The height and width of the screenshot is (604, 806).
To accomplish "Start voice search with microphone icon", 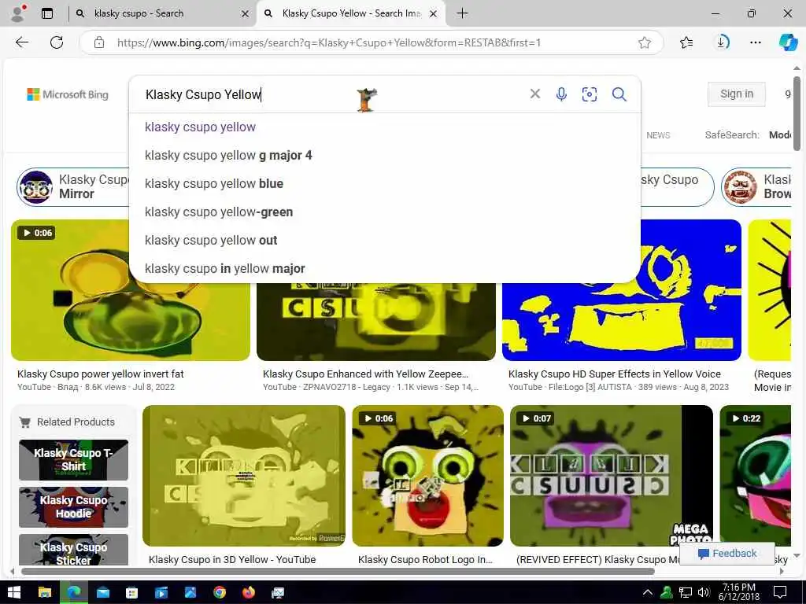I will pos(561,94).
